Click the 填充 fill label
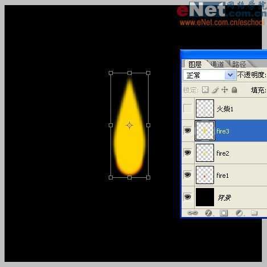267x267 pixels. point(258,90)
